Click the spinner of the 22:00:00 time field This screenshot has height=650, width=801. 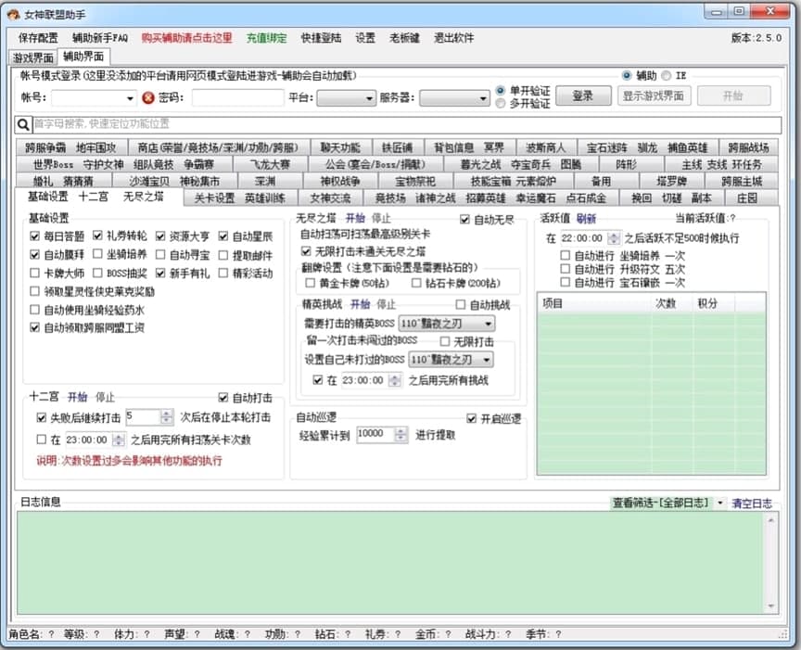point(613,238)
